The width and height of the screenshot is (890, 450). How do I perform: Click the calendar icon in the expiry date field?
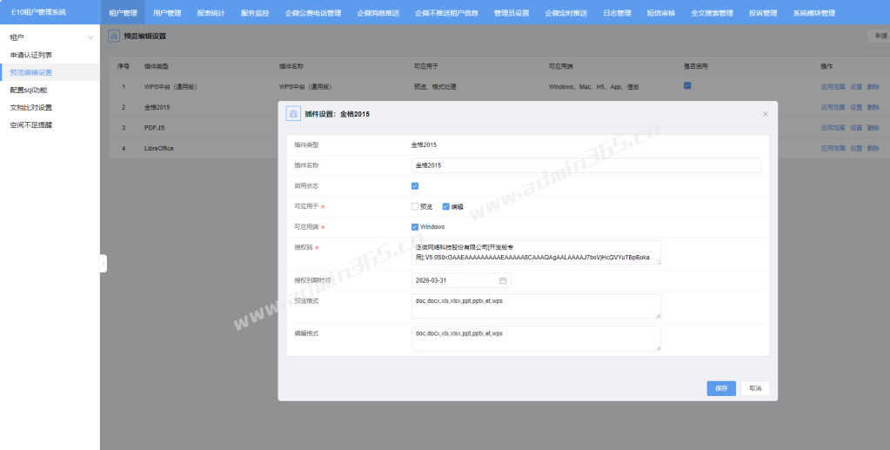503,280
